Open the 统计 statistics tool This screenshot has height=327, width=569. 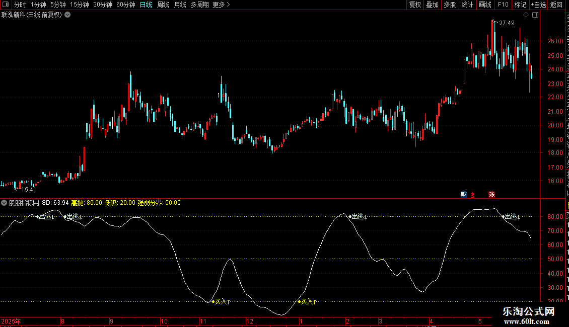point(467,5)
